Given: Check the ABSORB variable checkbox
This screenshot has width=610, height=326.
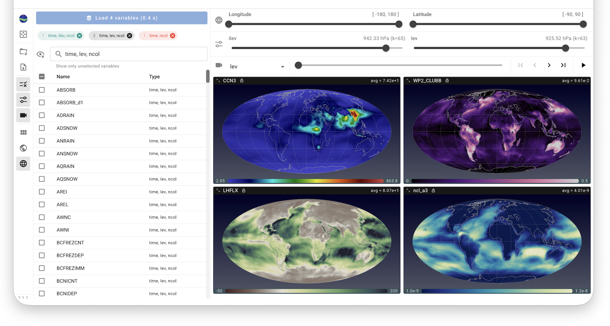Looking at the screenshot, I should [42, 90].
